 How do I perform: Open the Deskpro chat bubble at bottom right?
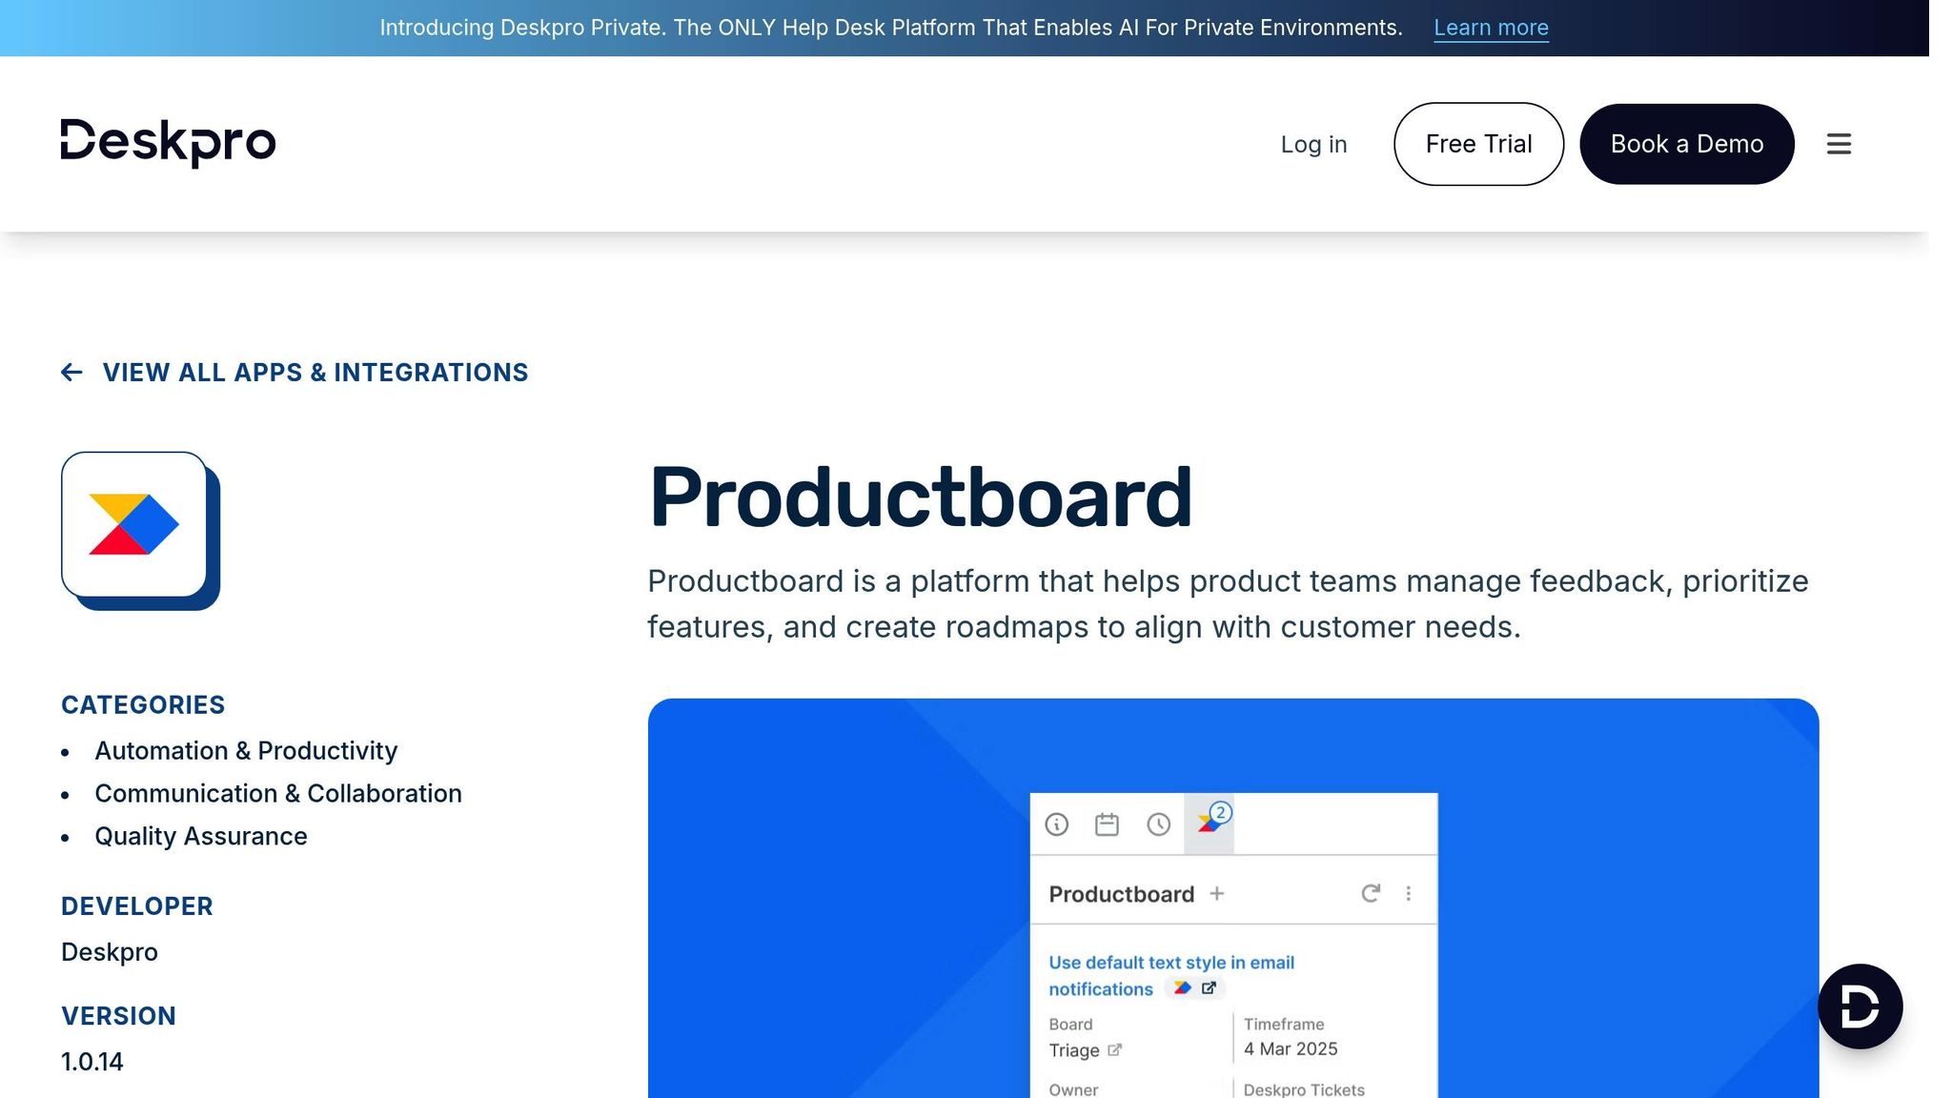[1860, 1006]
